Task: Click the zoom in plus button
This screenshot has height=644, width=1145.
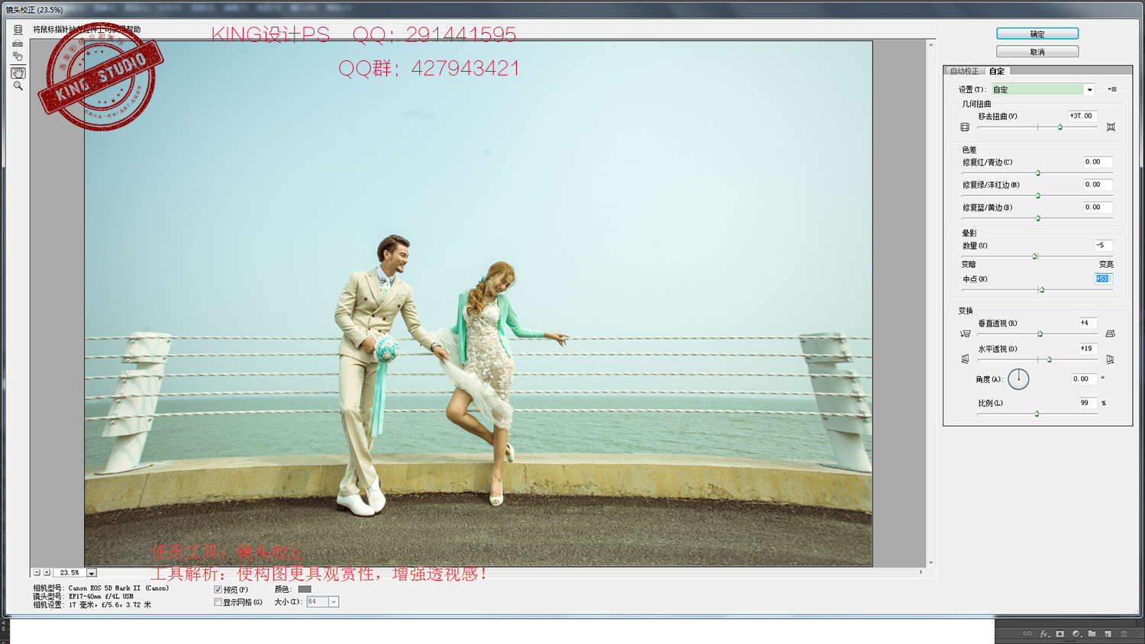Action: (47, 572)
